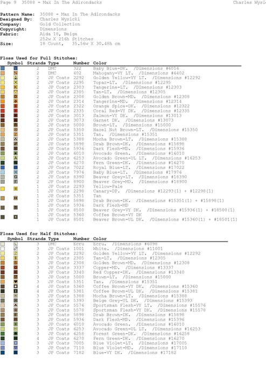The image size is (266, 377).
Task: Click the symbol icon for Red Copper-DK 3340
Action: coord(16,272)
